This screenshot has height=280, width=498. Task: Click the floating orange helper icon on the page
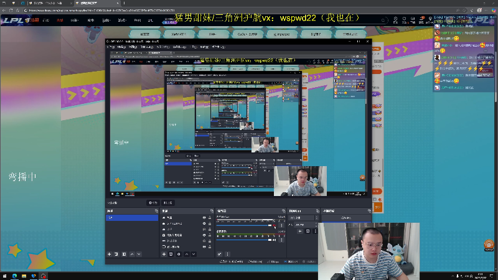point(489,245)
